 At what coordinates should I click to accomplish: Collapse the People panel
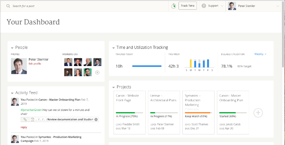point(12,48)
